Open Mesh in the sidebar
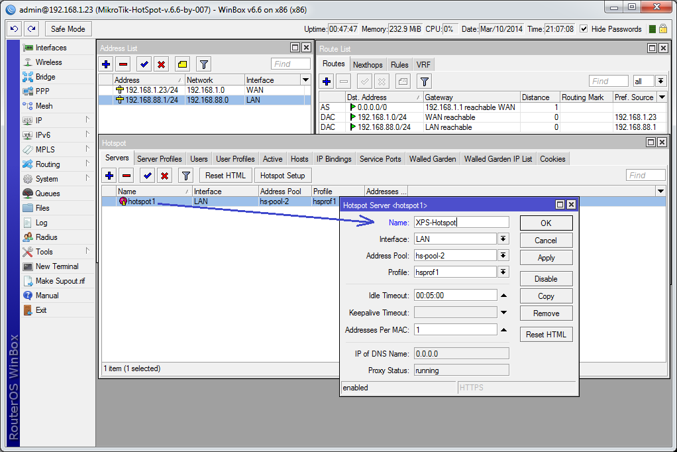Image resolution: width=677 pixels, height=452 pixels. tap(44, 106)
